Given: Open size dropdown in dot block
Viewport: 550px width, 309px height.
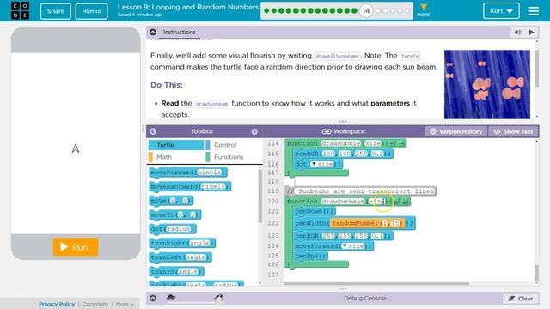Looking at the screenshot, I should point(315,164).
